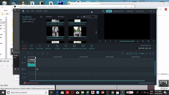This screenshot has height=95, width=169.
Task: Zoom in timeline with plus icon
Action: [136, 54]
